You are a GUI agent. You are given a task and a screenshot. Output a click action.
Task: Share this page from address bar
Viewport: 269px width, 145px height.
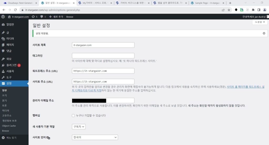[223, 10]
